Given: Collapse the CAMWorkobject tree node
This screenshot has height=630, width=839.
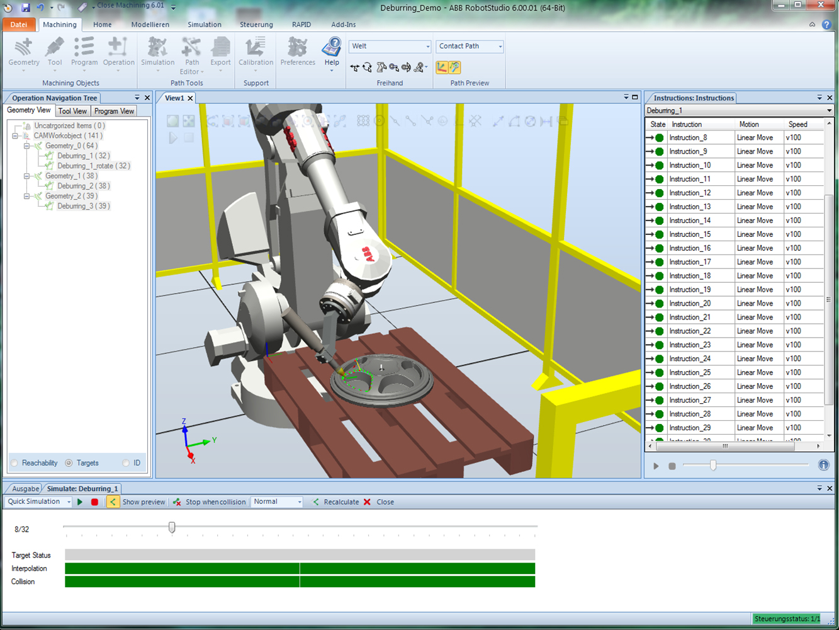Looking at the screenshot, I should [16, 136].
